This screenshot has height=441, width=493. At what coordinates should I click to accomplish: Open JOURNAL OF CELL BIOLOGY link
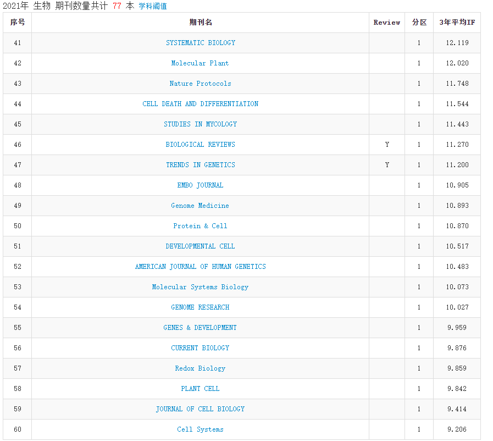click(x=200, y=409)
